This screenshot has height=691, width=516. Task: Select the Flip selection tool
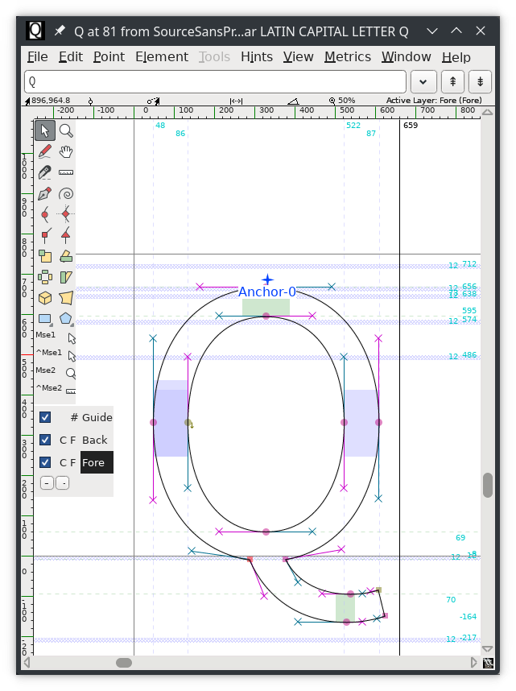[45, 277]
